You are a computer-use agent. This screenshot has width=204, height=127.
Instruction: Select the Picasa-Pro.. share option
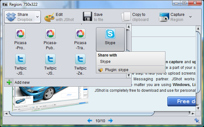tap(20, 38)
